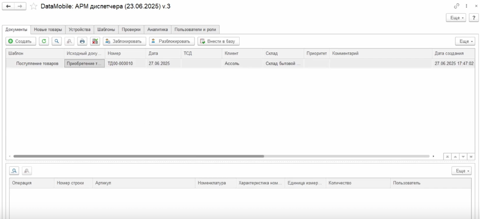Click the cancel search icon in documents toolbar
Screen dimensions: 480x219
(69, 41)
